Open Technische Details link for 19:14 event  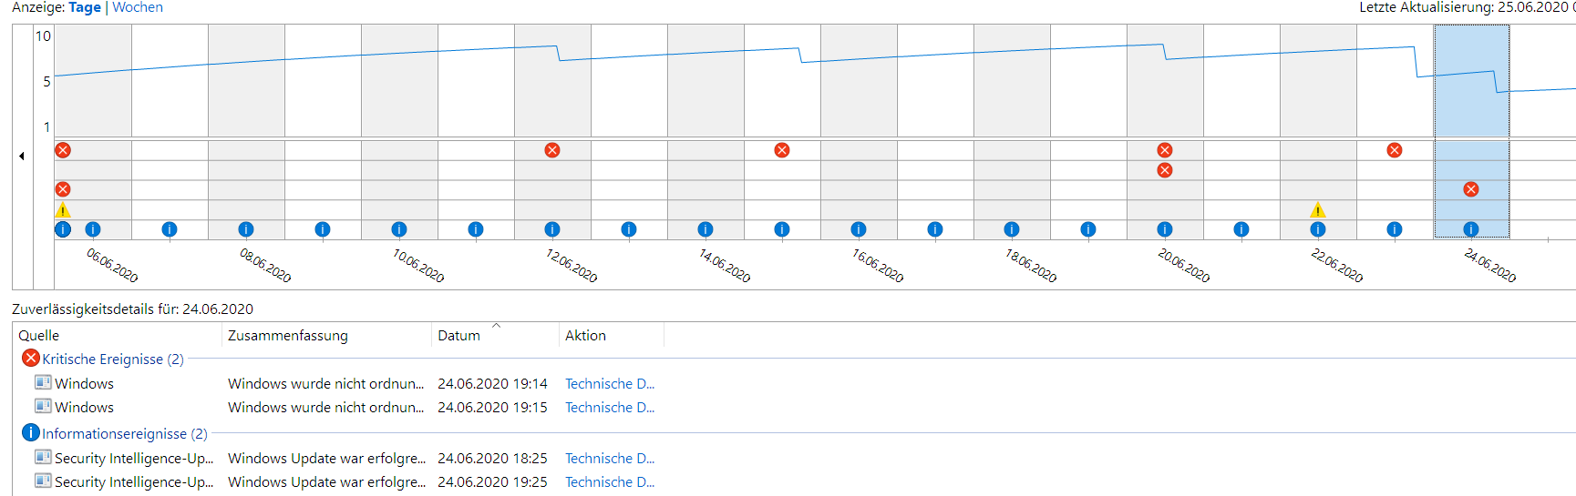point(609,384)
